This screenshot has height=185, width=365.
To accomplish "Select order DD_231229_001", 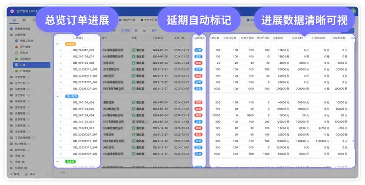I will point(84,128).
